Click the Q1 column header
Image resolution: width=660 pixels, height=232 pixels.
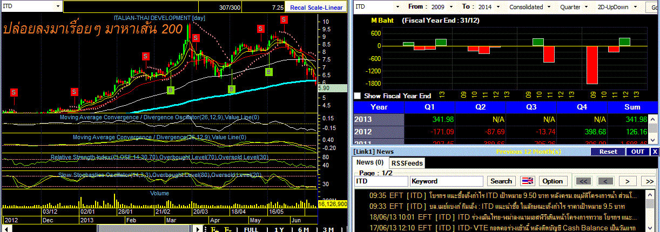[430, 107]
